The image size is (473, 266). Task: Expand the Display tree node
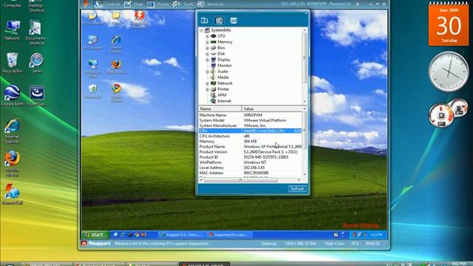tap(207, 60)
